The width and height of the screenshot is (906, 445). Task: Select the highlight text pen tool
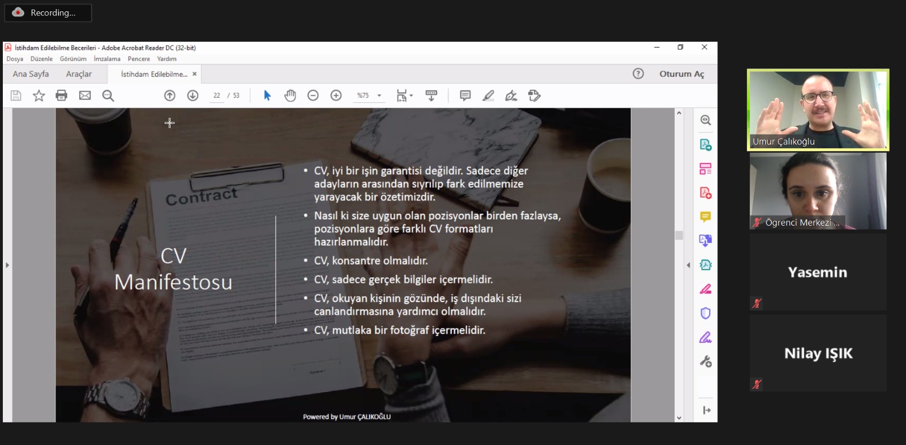click(x=488, y=96)
